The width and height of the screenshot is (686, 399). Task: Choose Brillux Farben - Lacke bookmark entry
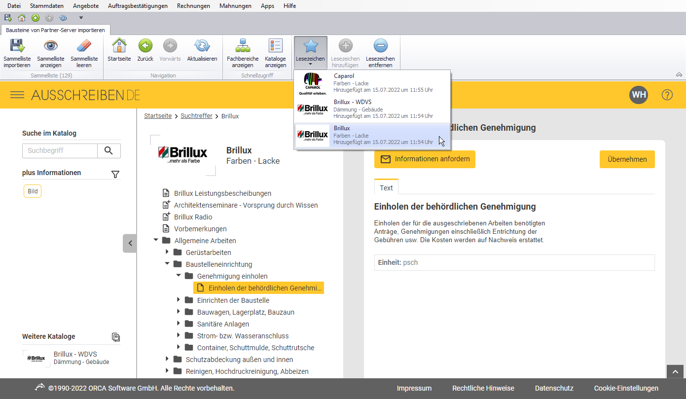point(372,135)
